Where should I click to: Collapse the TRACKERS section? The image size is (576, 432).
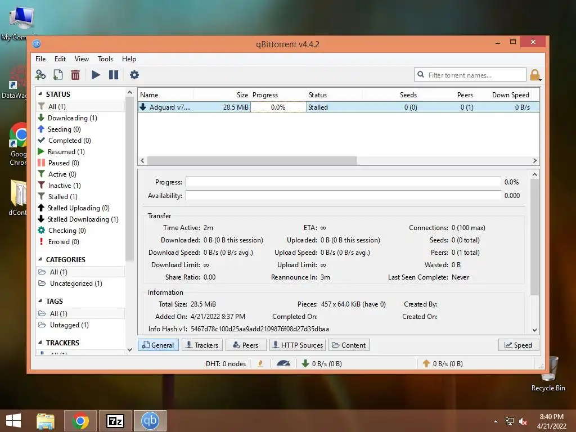[x=40, y=343]
